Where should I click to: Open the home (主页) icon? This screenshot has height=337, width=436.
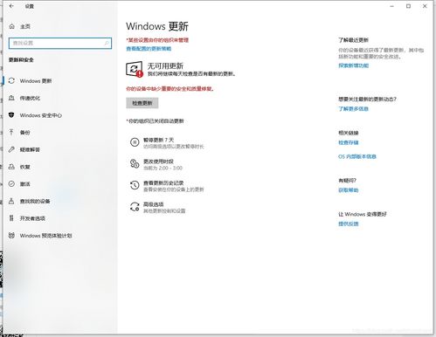[12, 26]
